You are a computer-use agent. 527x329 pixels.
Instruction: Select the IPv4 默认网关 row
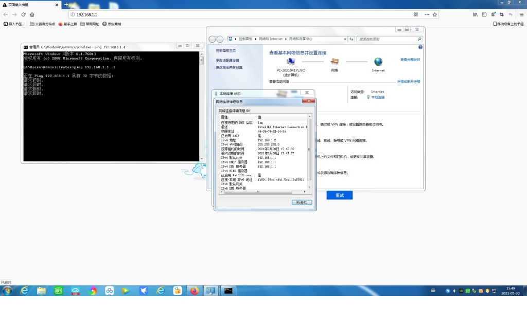tap(263, 158)
